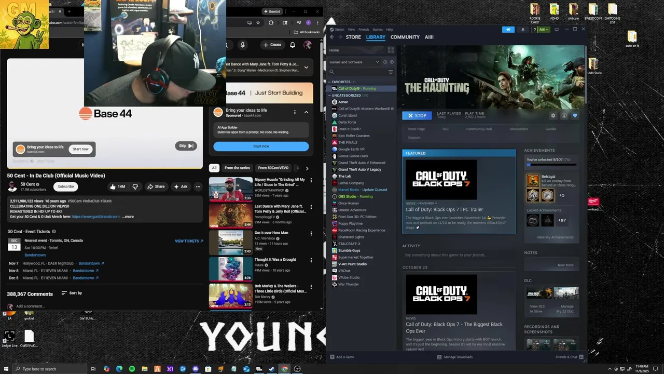Collapse the Base44 sponsored ad panel
Screen dimensions: 664x374
[306, 112]
